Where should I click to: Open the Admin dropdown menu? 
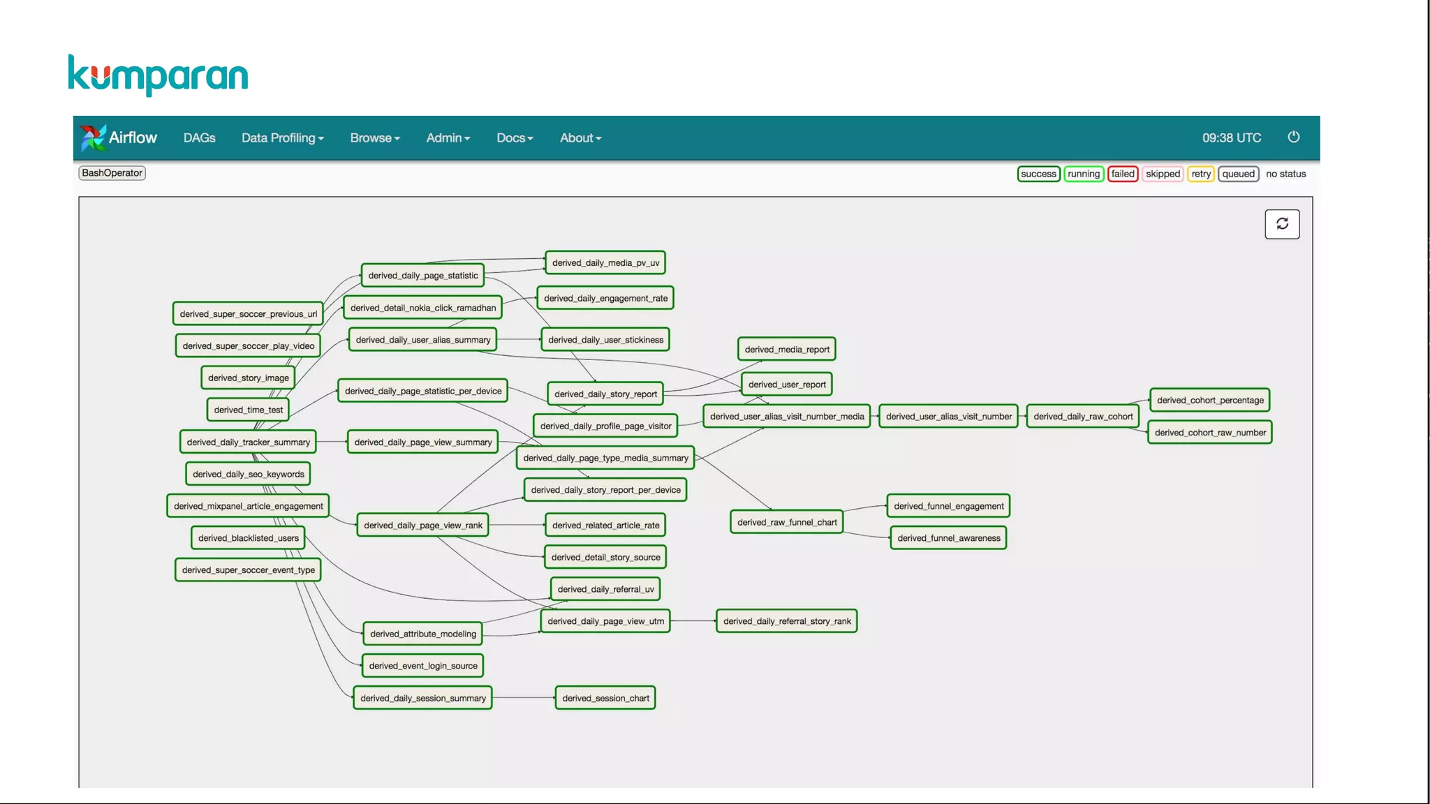448,138
